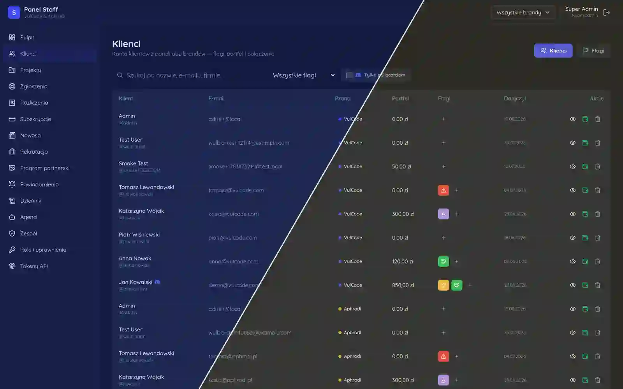Viewport: 623px width, 389px height.
Task: Add flag with plus icon for Piotr Wiśniewski
Action: (443, 238)
